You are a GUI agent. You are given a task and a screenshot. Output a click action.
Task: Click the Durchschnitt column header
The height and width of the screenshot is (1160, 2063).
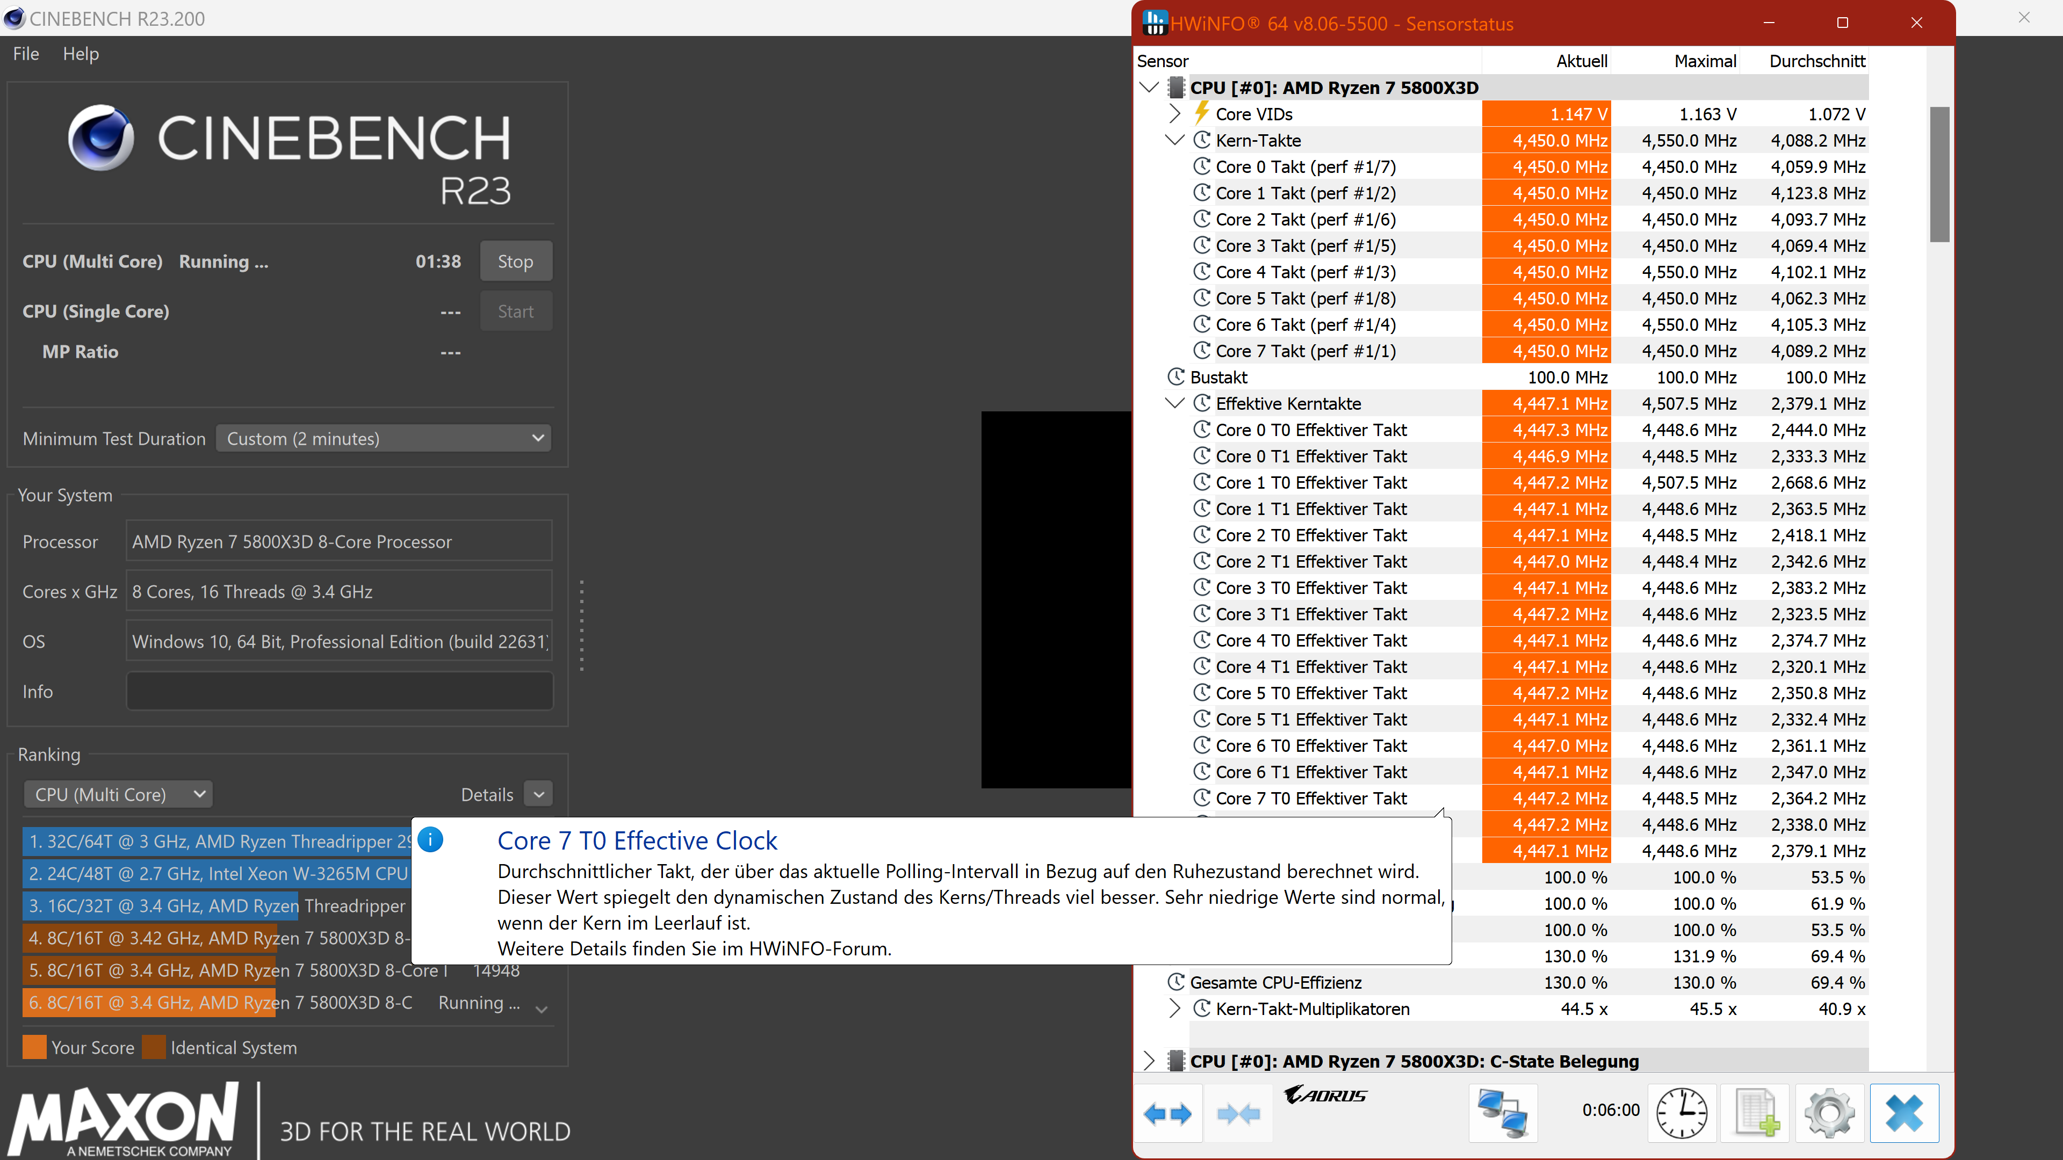point(1817,61)
